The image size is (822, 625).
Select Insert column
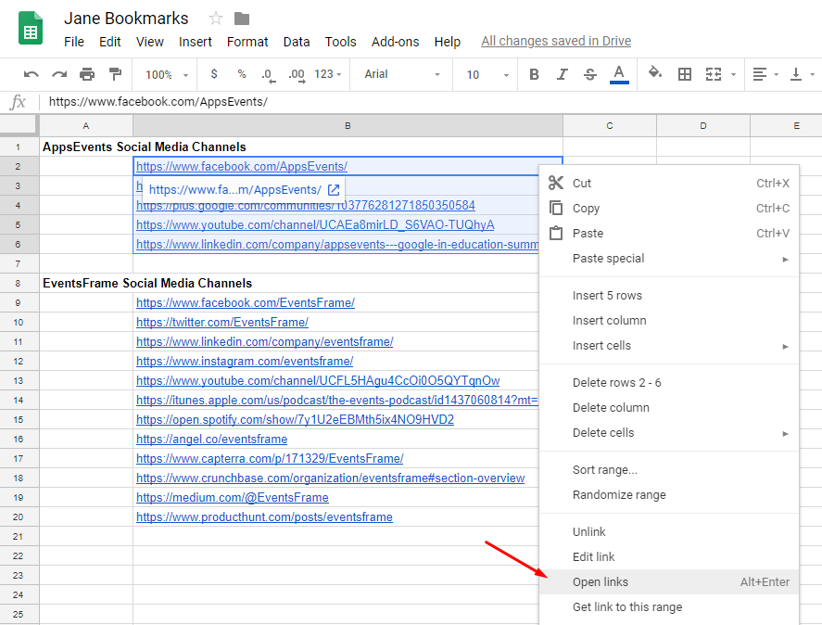(669, 321)
